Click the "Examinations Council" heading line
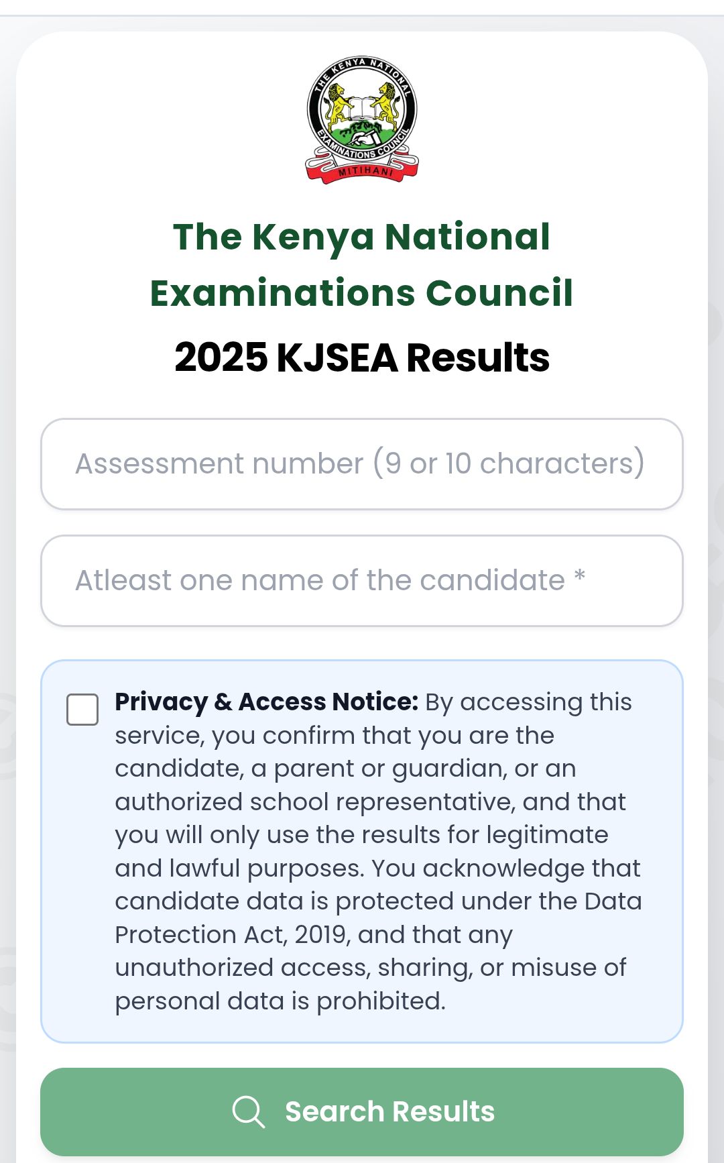This screenshot has width=724, height=1163. point(362,293)
